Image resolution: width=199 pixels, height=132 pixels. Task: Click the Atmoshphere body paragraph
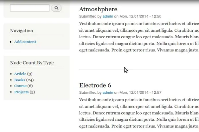point(139,37)
